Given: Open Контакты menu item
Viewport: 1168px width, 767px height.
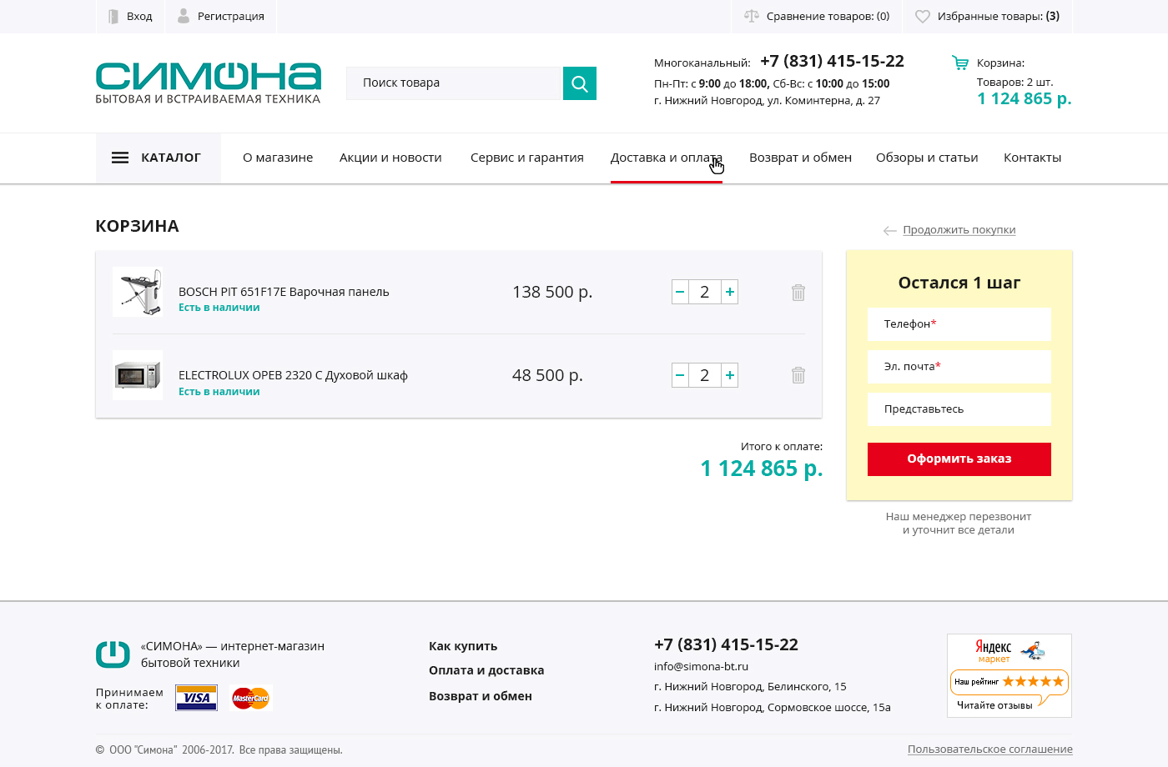Looking at the screenshot, I should [1033, 158].
